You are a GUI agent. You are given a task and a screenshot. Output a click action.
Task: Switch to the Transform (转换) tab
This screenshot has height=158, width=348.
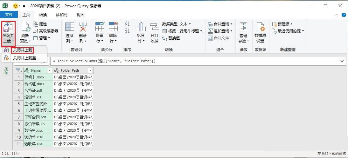(43, 15)
